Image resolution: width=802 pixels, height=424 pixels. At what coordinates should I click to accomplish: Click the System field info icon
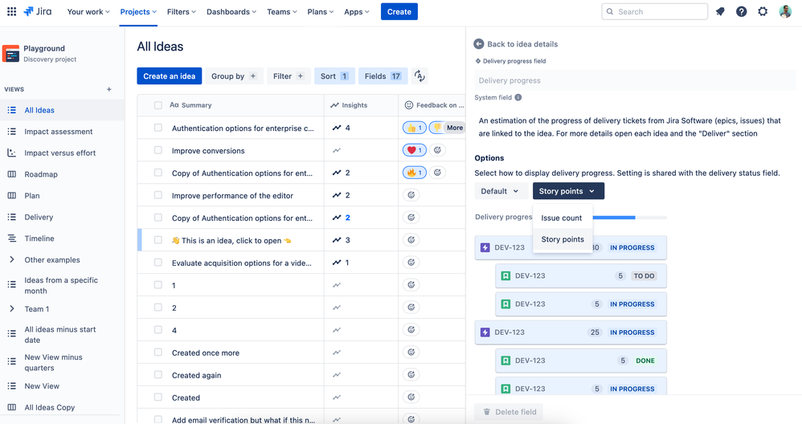pyautogui.click(x=518, y=98)
